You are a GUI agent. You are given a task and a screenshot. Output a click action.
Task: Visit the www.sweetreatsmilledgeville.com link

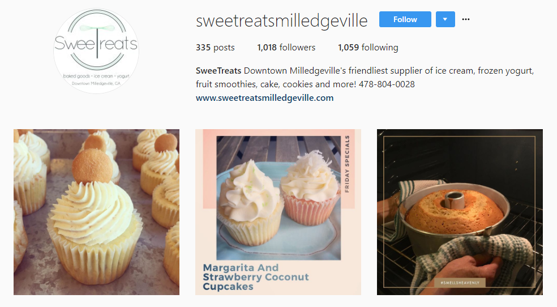(x=265, y=98)
